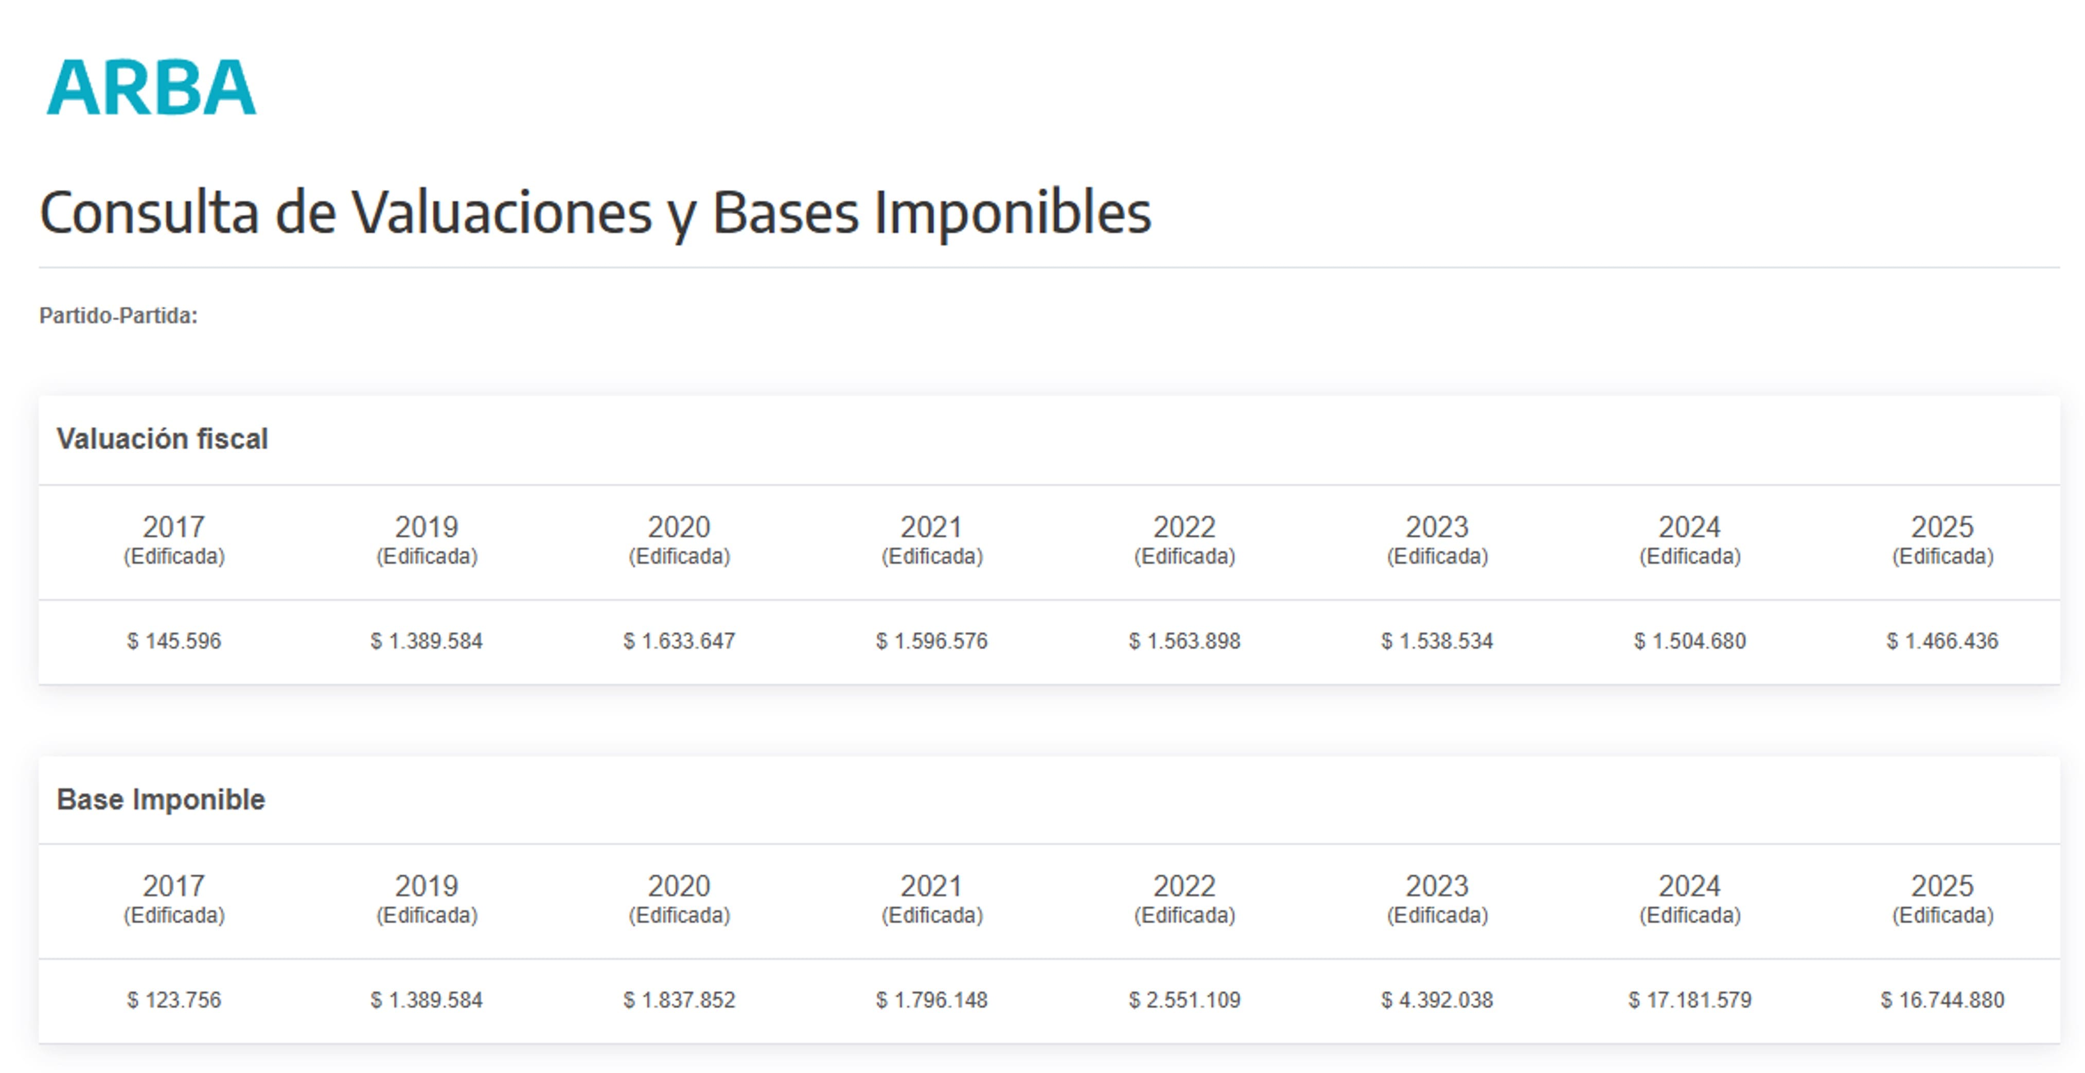
Task: Click the Partido-Partida label
Action: point(118,315)
